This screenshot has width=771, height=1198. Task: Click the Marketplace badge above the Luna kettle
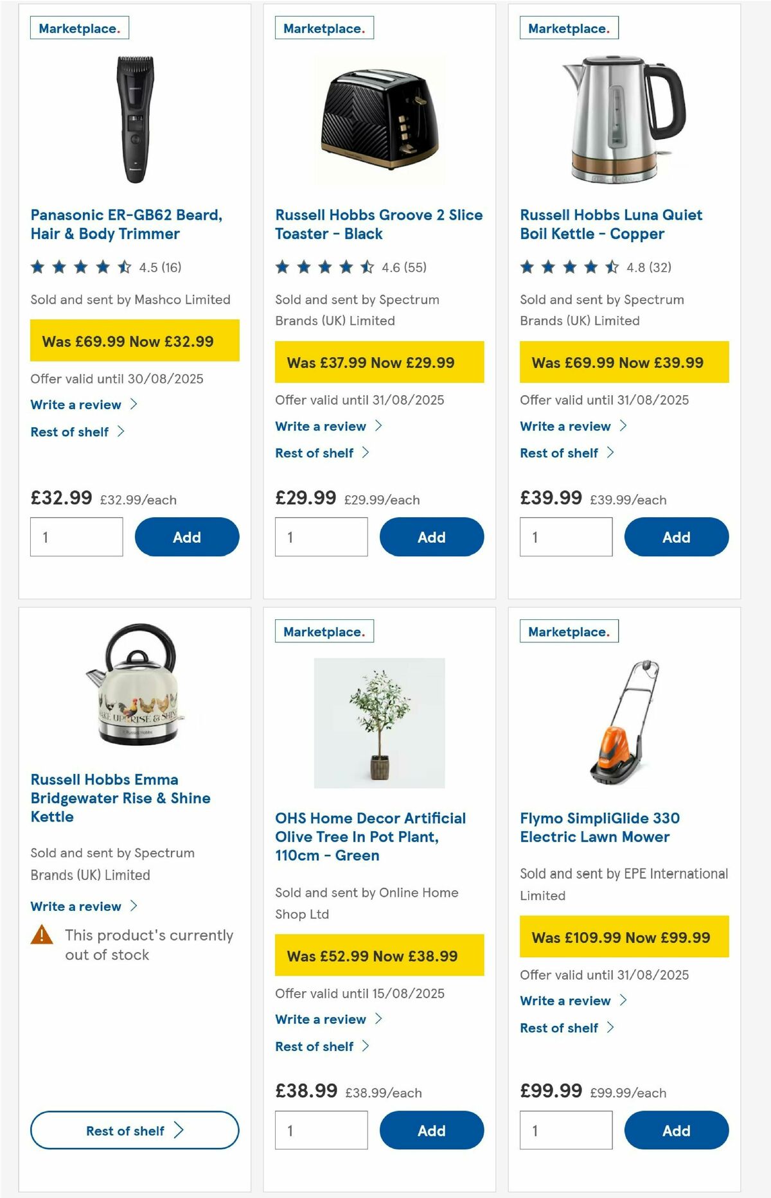coord(569,28)
